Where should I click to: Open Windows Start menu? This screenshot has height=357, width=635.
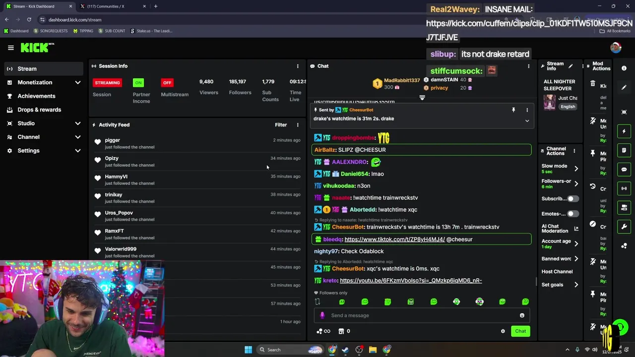[x=248, y=350]
